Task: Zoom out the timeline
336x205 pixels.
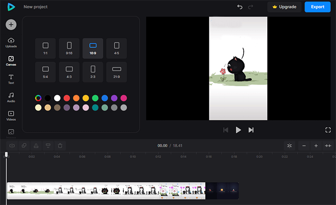Action: [x=304, y=146]
